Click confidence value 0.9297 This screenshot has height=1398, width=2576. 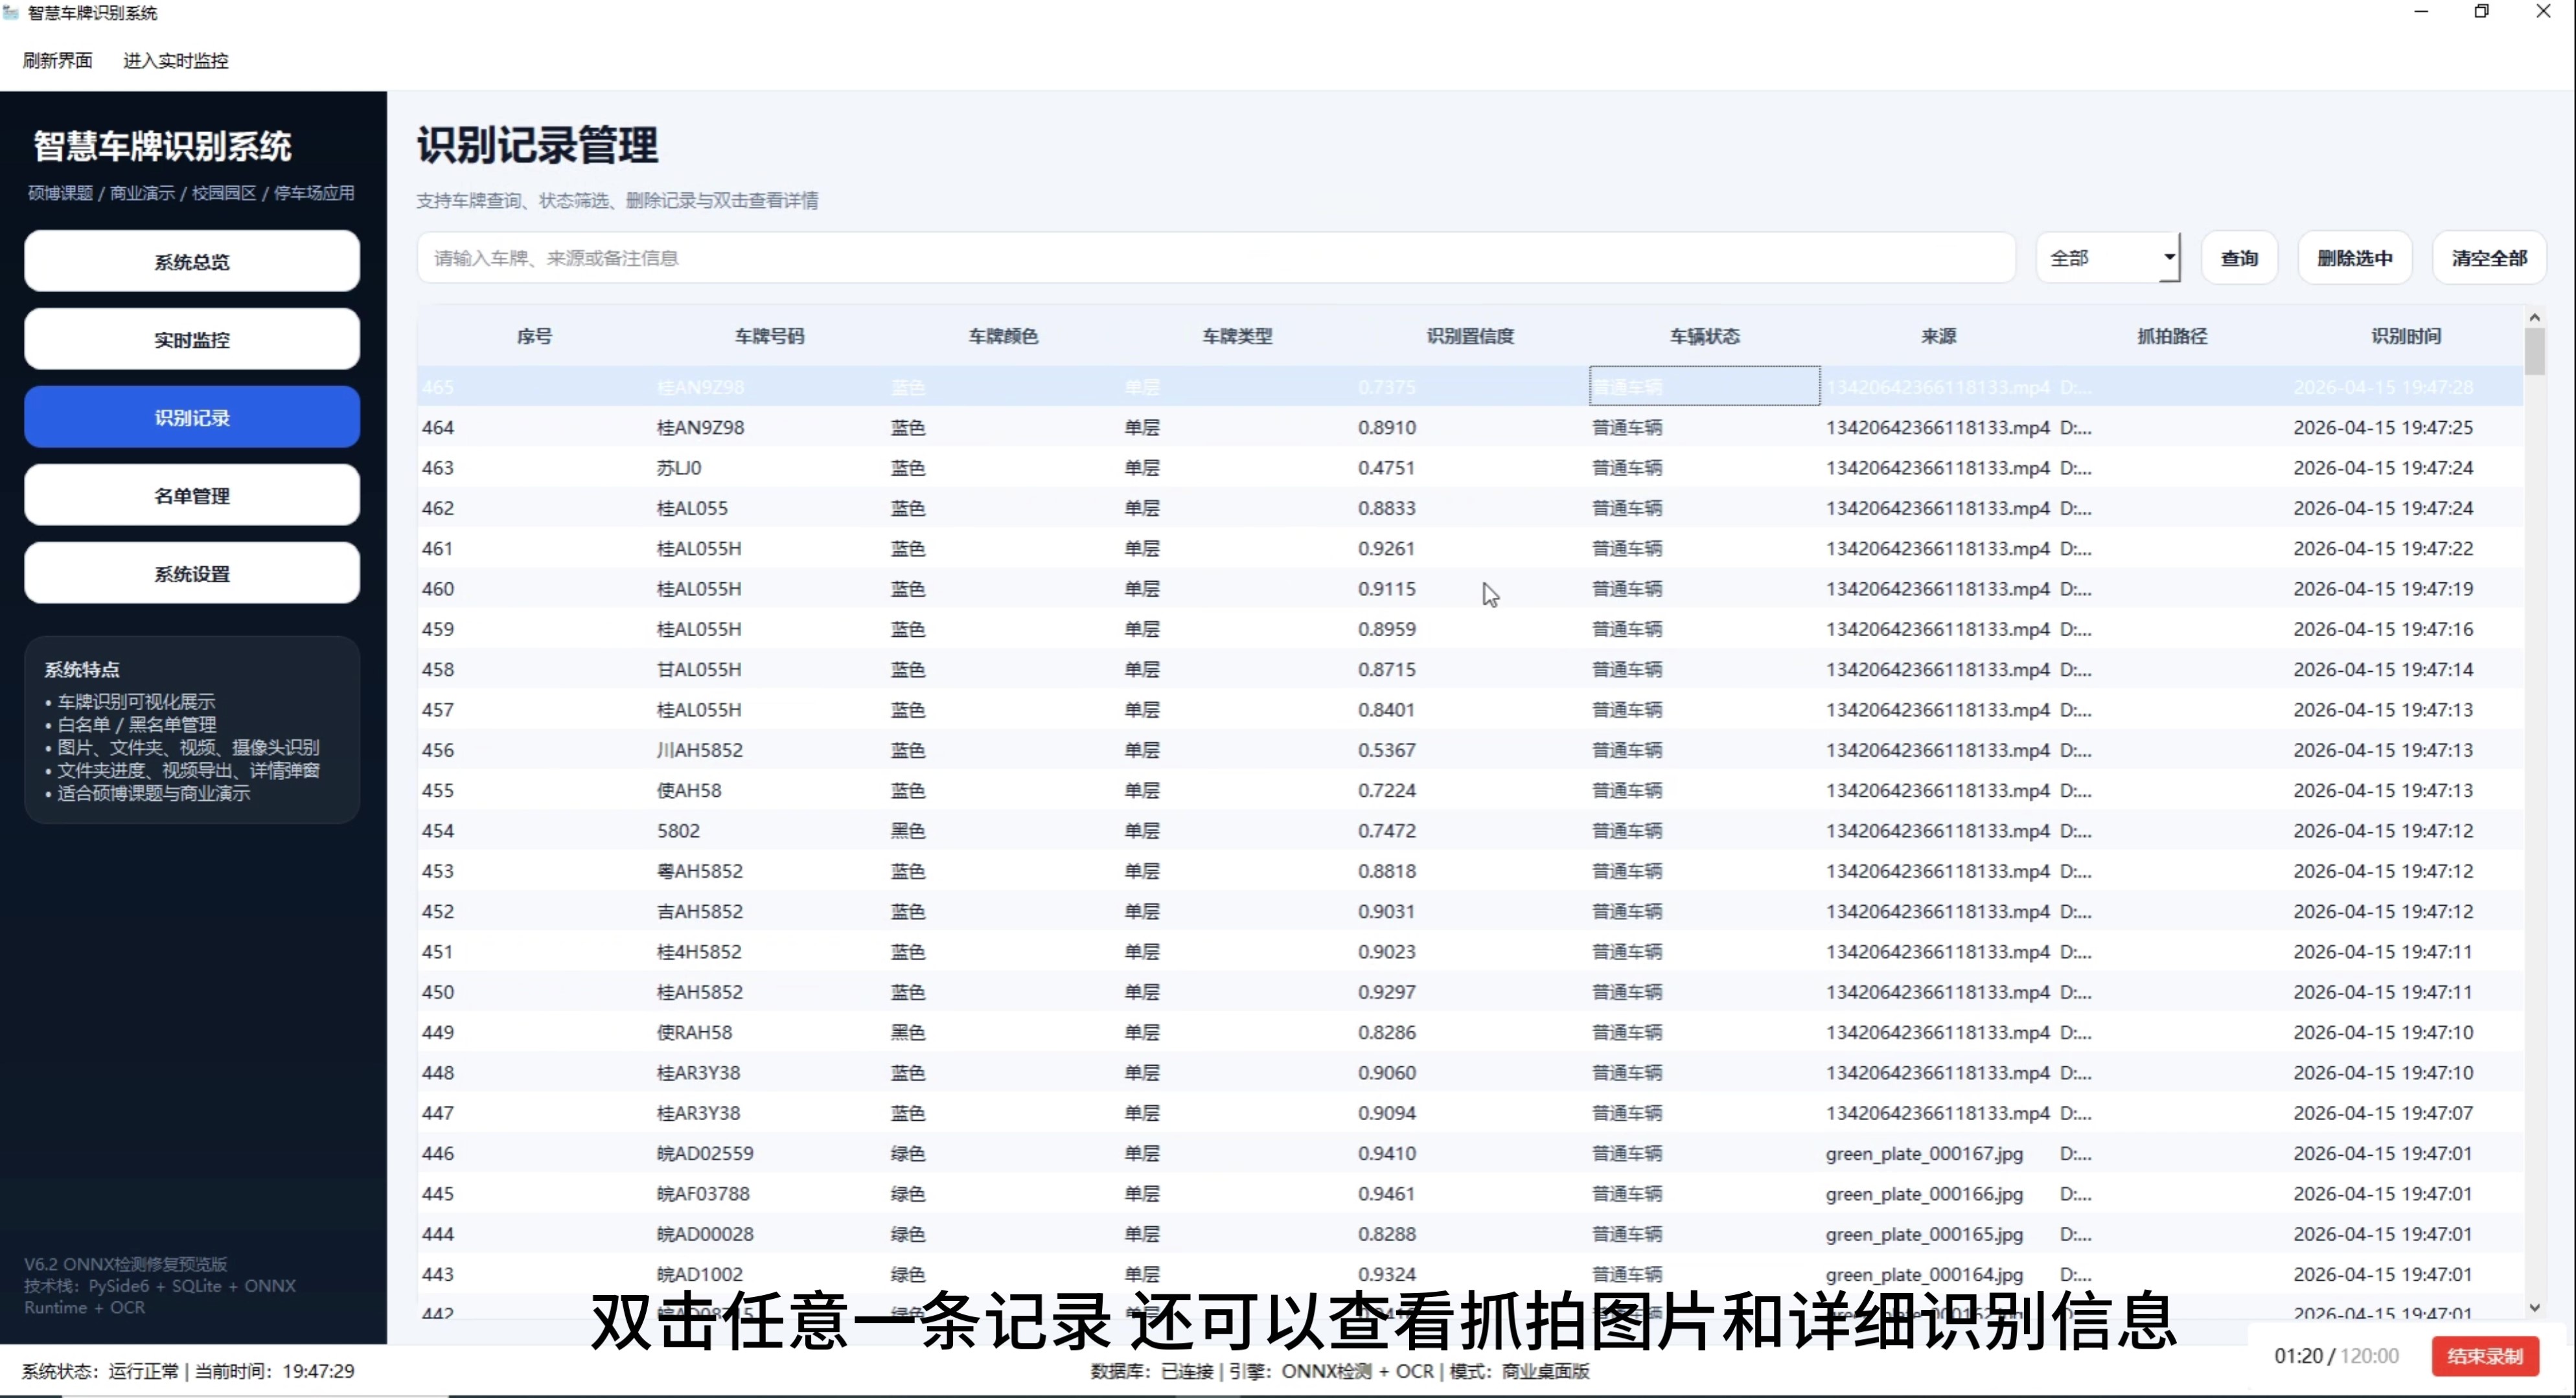[1386, 992]
